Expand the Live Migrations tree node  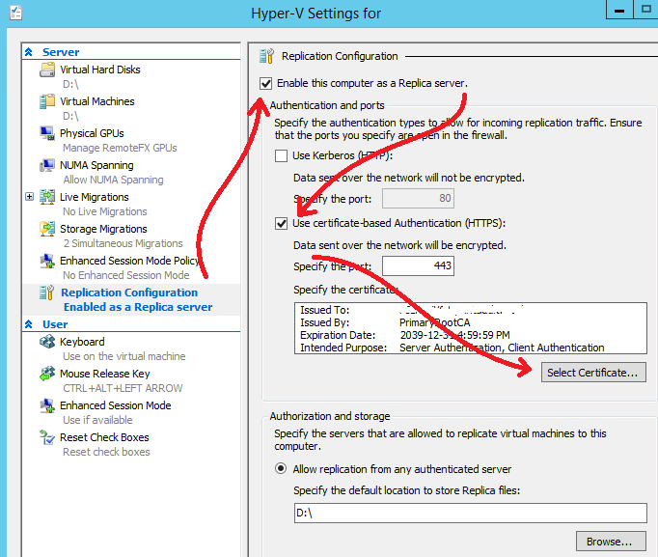[29, 197]
